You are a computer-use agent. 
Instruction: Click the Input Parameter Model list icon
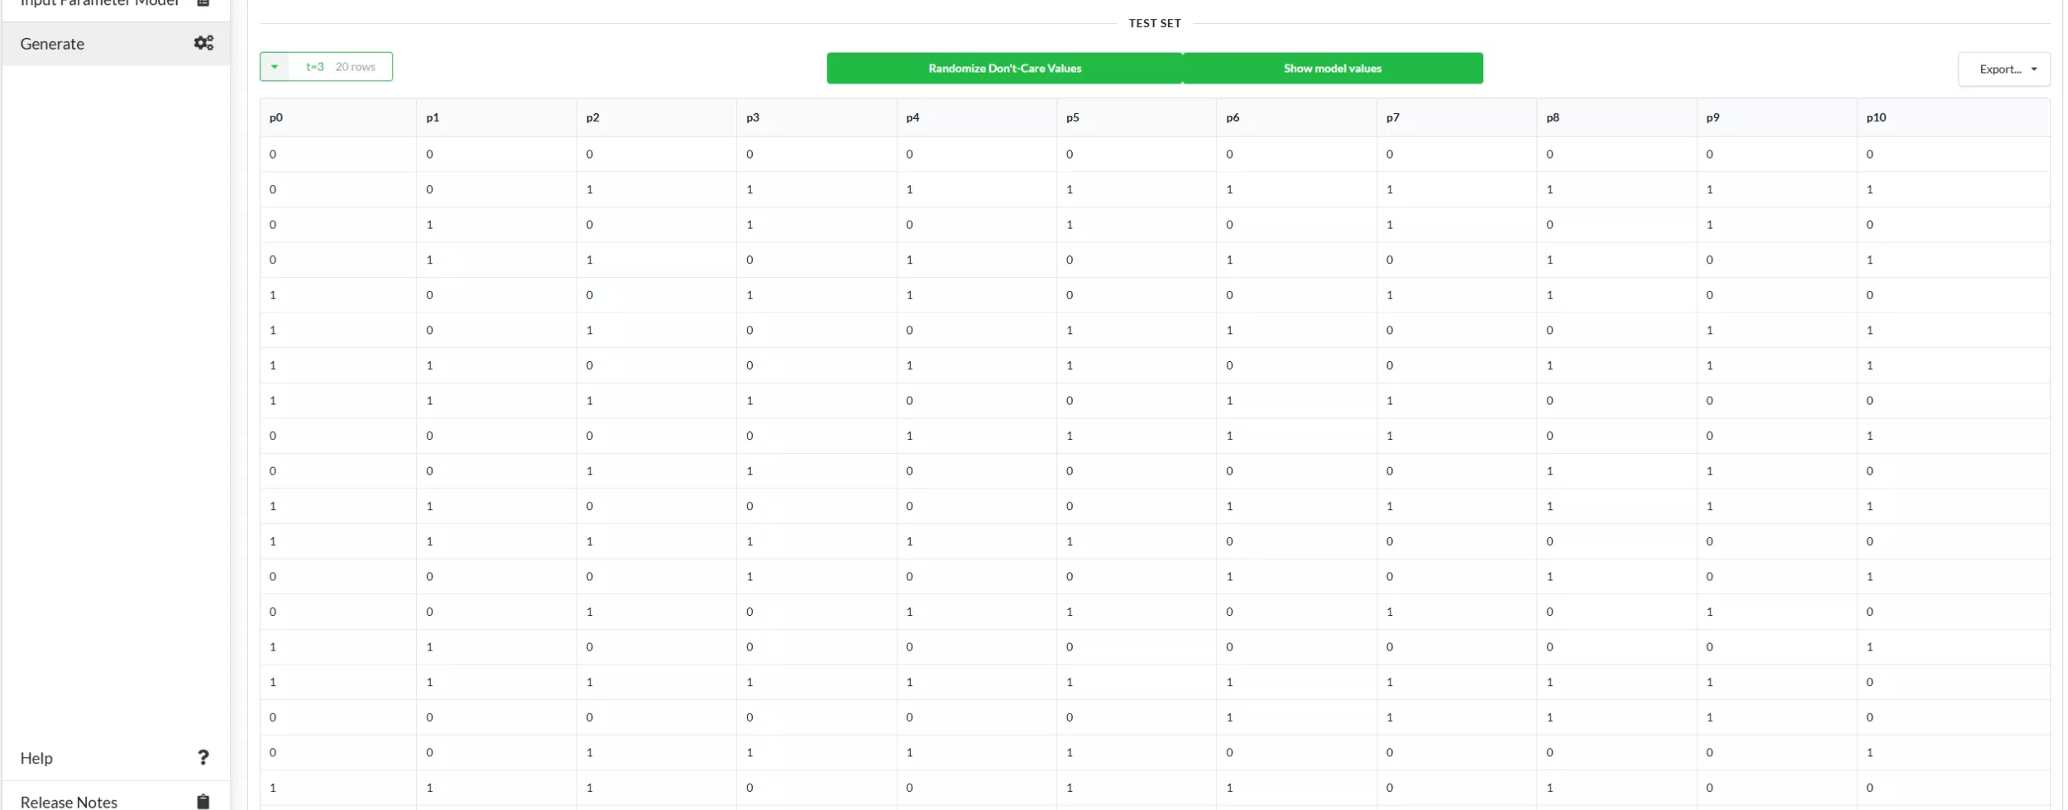tap(203, 3)
